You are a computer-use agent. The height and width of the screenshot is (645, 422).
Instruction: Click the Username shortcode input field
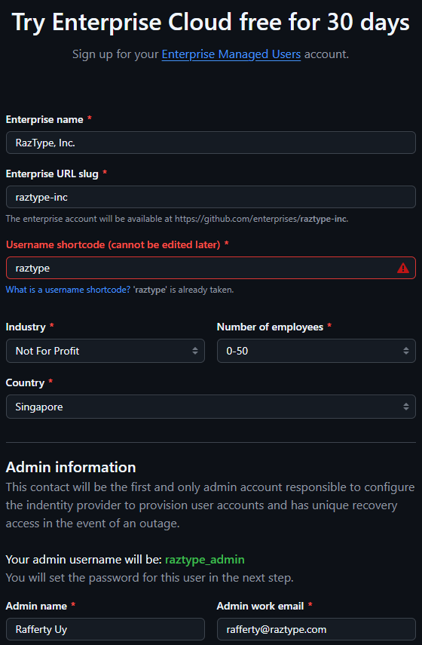(x=211, y=269)
